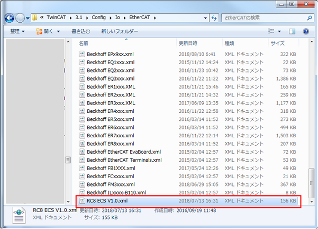Click 新しいフォルダー (New folder) button
This screenshot has width=318, height=229.
118,31
